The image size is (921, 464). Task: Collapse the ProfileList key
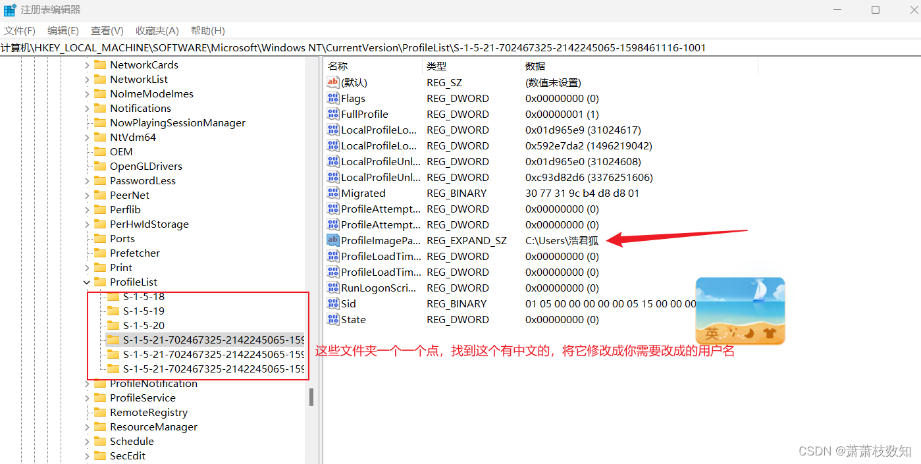[87, 282]
